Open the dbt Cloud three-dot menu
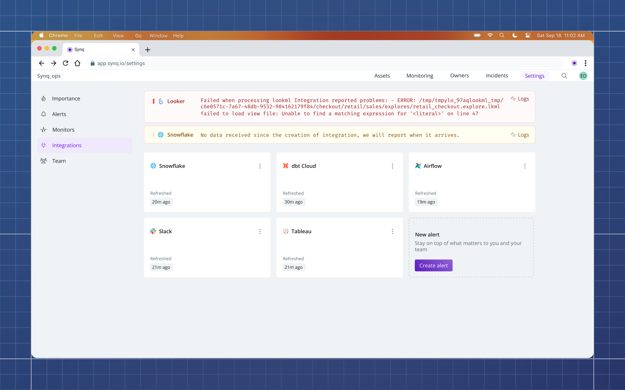The image size is (625, 390). (393, 166)
